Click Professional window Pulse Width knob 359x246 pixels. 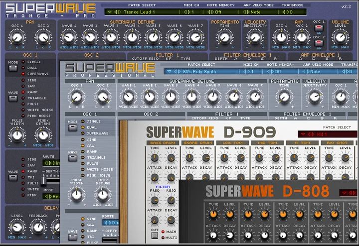click(x=77, y=195)
